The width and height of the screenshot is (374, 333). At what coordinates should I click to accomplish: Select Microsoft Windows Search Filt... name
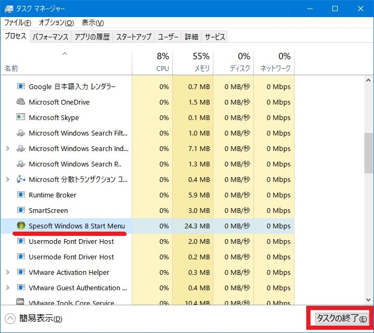click(78, 133)
